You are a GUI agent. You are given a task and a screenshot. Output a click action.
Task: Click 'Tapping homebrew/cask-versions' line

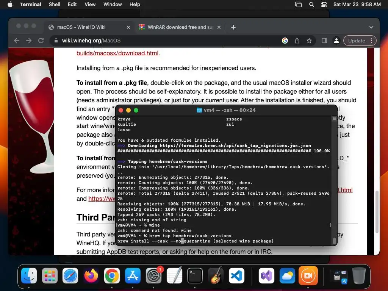coord(162,161)
